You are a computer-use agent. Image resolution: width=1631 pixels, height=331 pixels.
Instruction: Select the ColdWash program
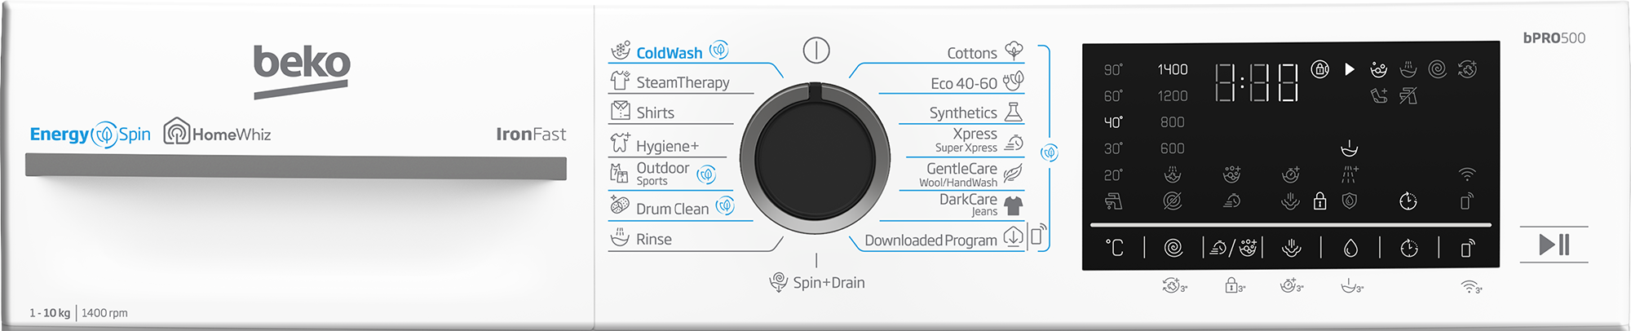(x=670, y=52)
